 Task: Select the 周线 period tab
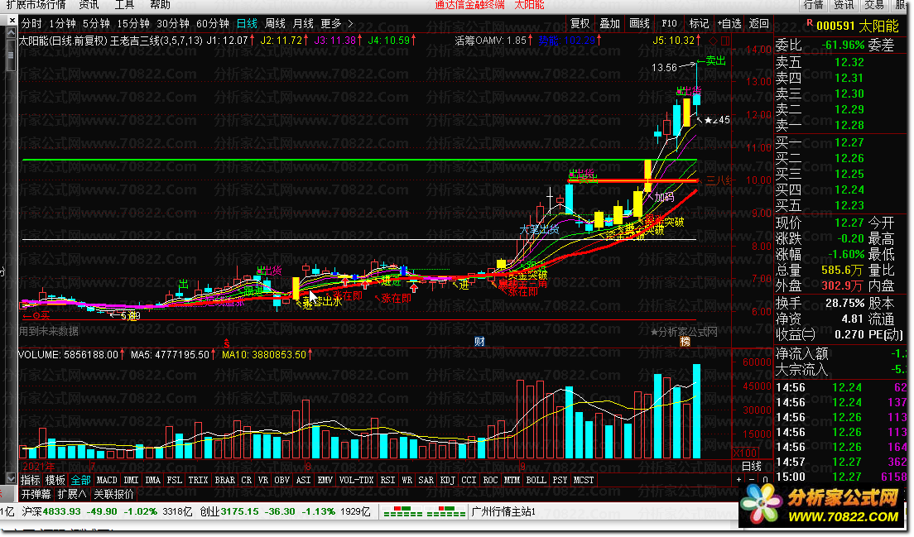tap(275, 24)
